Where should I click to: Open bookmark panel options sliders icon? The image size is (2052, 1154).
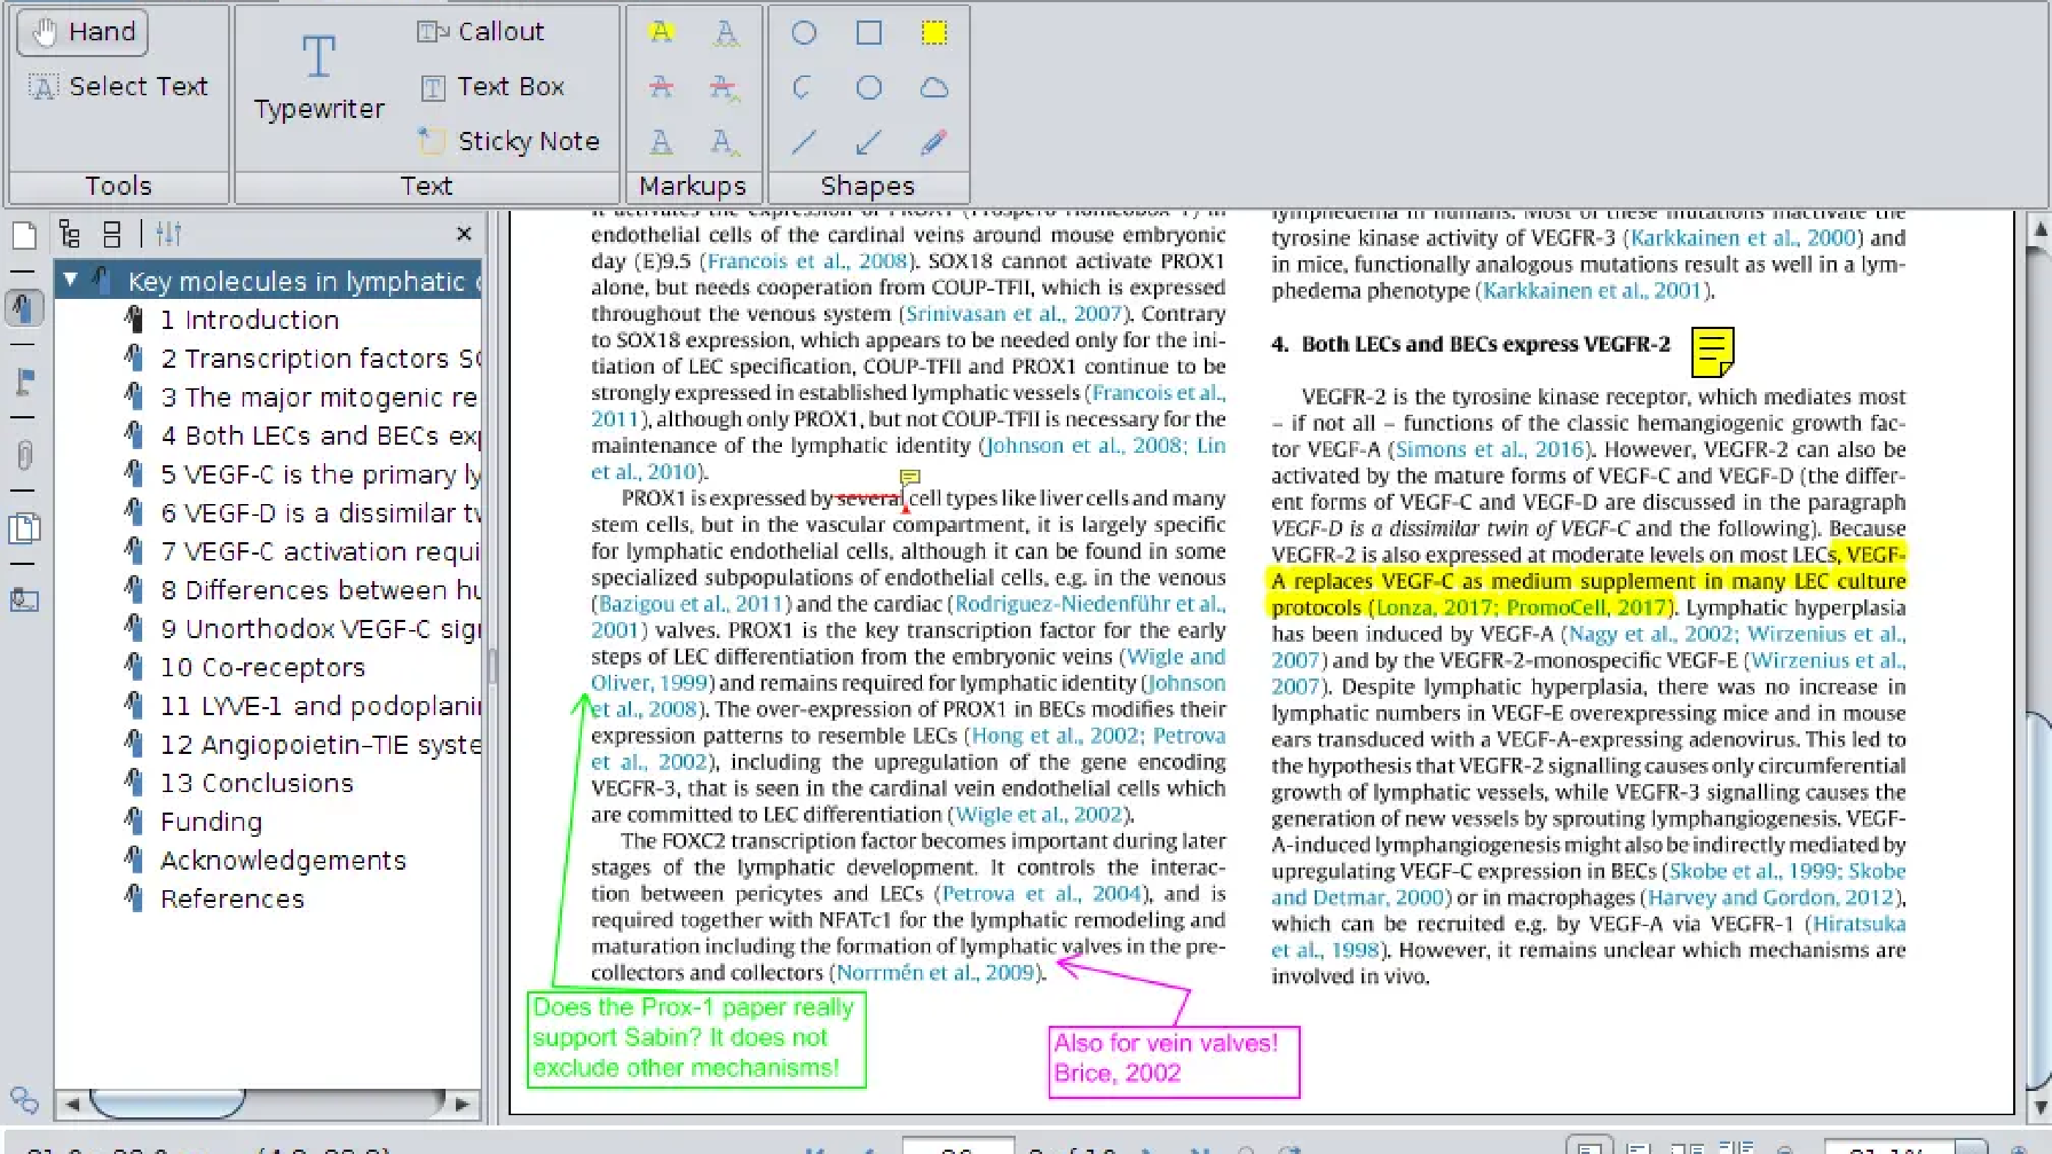click(169, 233)
